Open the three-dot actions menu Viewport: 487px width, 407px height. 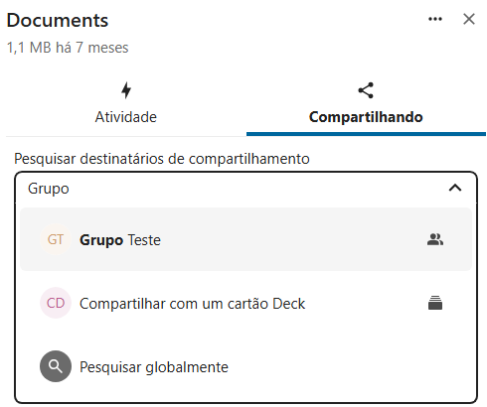(x=435, y=19)
